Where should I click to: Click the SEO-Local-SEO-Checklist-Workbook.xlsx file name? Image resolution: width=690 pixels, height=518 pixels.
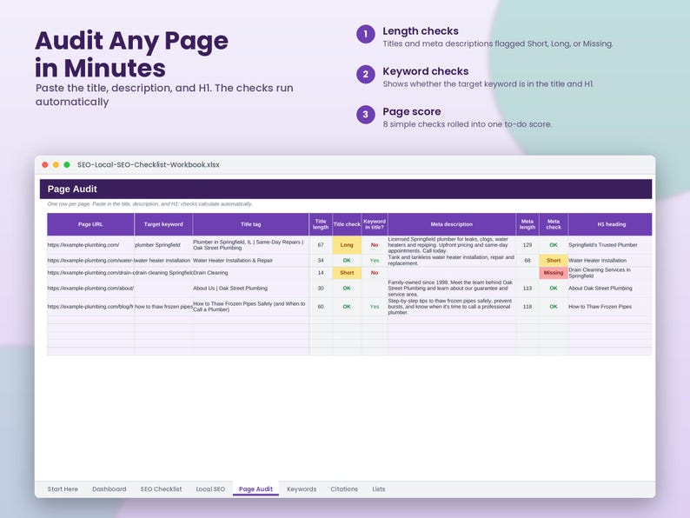[x=149, y=164]
